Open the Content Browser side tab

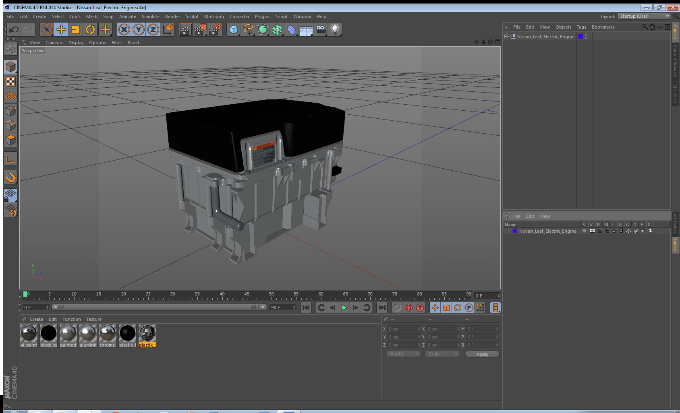pyautogui.click(x=675, y=61)
